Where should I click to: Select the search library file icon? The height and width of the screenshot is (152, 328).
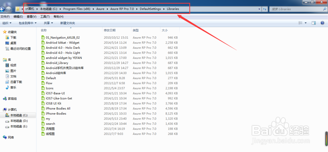[x=43, y=123]
